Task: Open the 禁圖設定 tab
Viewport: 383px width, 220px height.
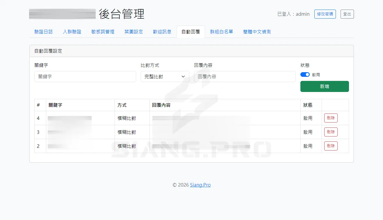Action: pos(133,32)
